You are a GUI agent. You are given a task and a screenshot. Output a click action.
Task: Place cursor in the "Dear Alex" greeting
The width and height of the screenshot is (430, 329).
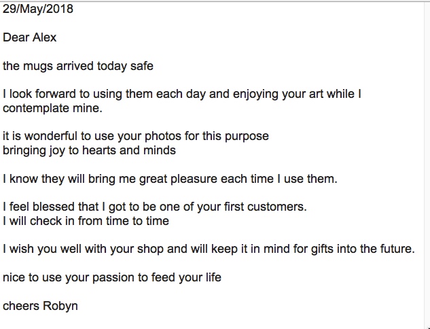click(30, 37)
